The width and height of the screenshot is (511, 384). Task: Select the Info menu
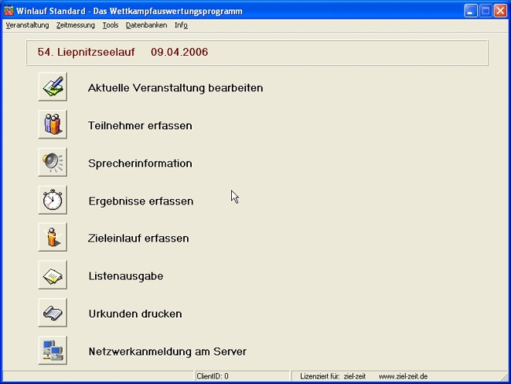click(181, 25)
